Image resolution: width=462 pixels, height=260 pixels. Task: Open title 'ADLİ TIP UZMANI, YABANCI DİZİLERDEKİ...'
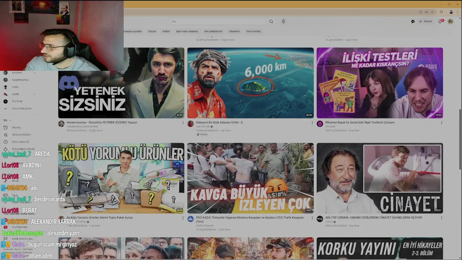(374, 218)
